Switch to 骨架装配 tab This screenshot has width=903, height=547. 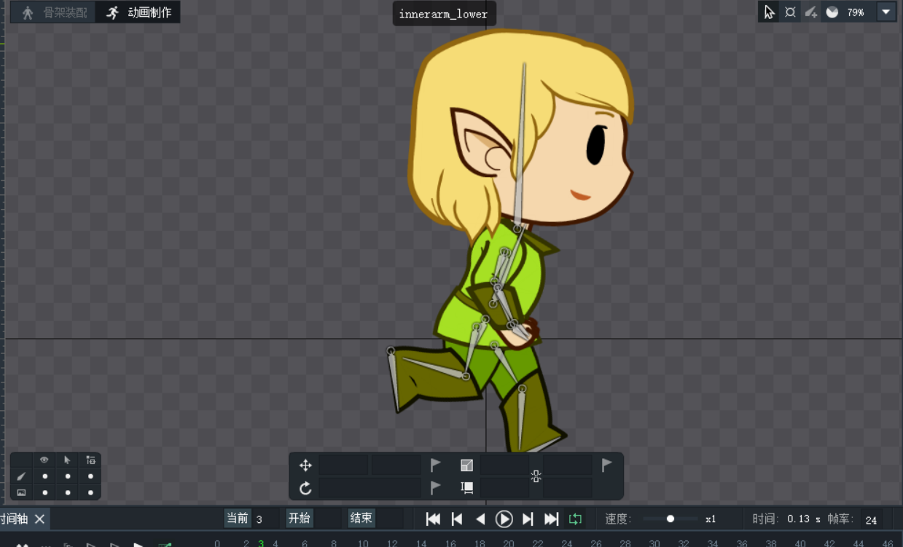tap(54, 13)
